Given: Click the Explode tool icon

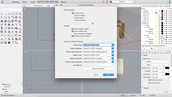Looking at the screenshot, I should 20,21.
